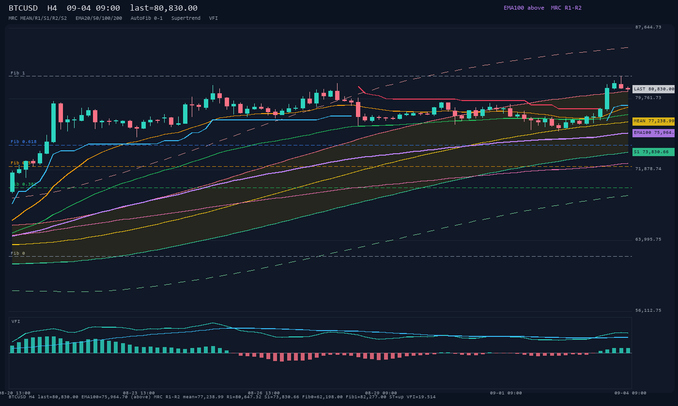This screenshot has height=406, width=678.
Task: Click the Fib 0 level label
Action: click(18, 253)
